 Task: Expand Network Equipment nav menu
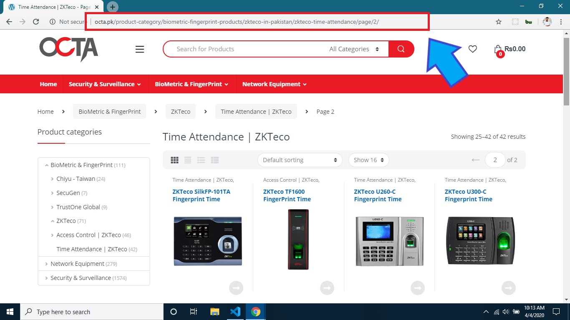275,84
